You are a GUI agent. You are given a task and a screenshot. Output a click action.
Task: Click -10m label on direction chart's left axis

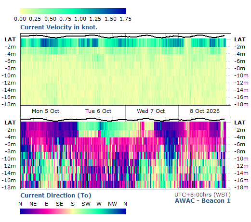pos(9,159)
